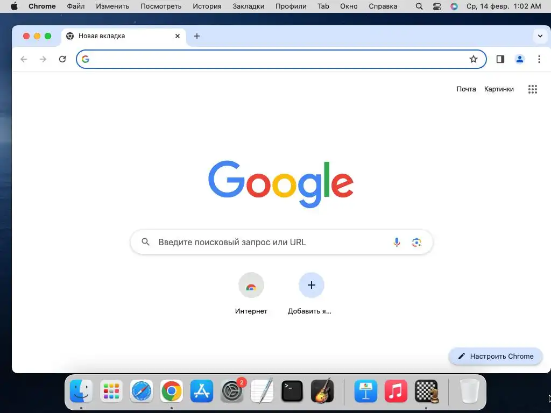Screen dimensions: 551x413
Task: Open the Почта link
Action: point(466,89)
